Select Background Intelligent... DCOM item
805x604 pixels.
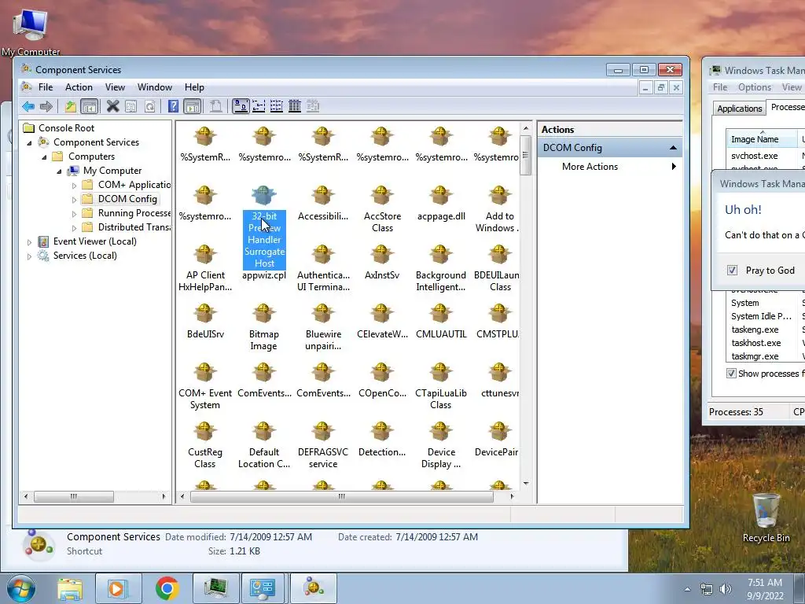click(441, 269)
